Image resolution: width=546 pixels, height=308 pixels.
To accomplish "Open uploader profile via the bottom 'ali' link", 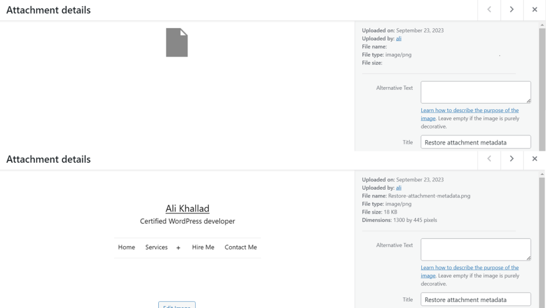I will [398, 187].
